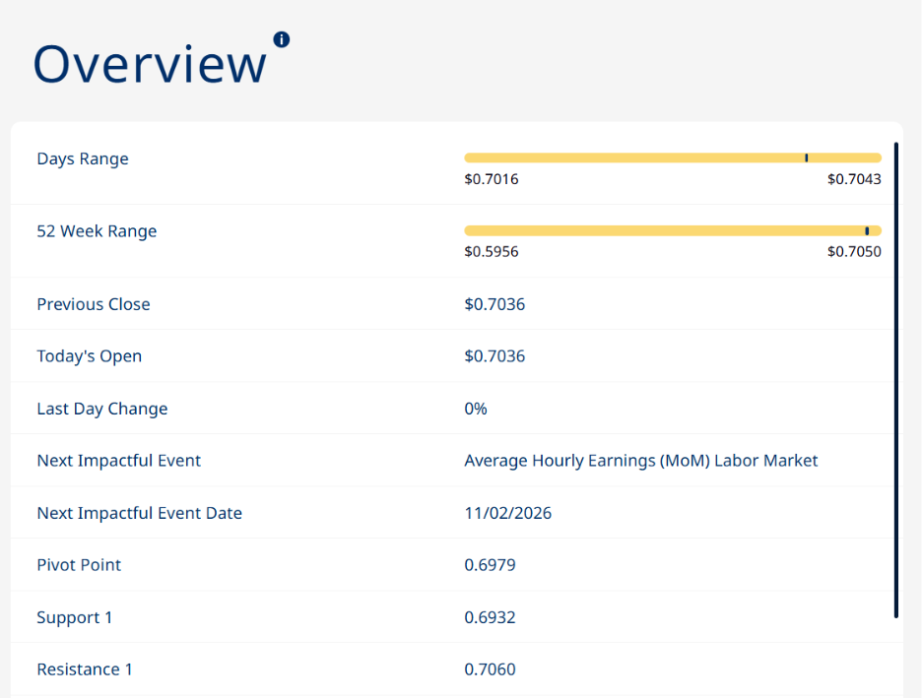The image size is (922, 698).
Task: Click the 52 Week Range yellow bar
Action: pos(673,231)
